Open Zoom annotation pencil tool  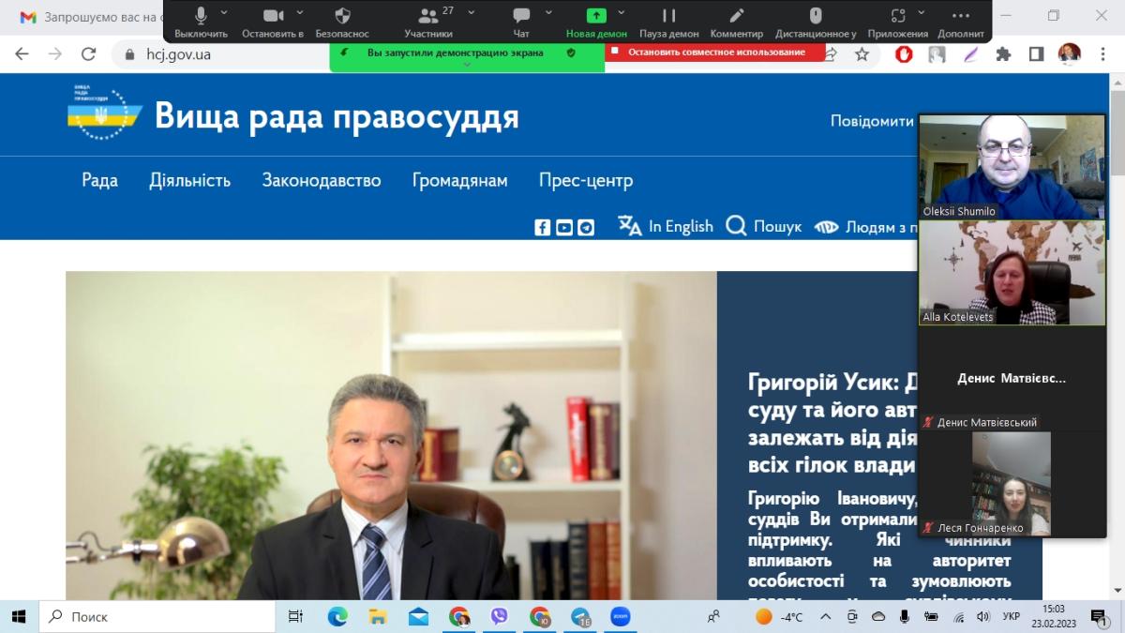click(737, 17)
